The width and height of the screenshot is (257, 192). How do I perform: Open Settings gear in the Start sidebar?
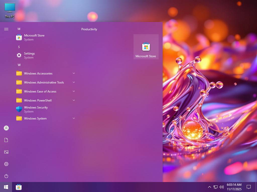pos(6,164)
